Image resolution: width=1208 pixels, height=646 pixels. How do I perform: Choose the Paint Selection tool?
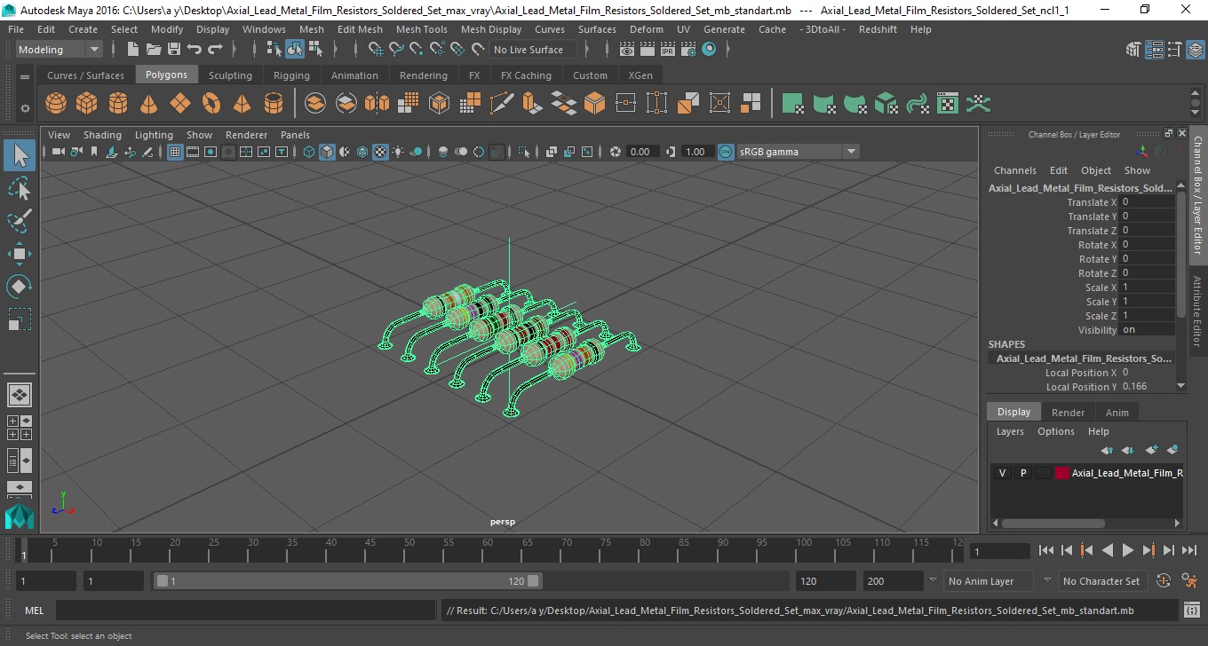[x=20, y=221]
